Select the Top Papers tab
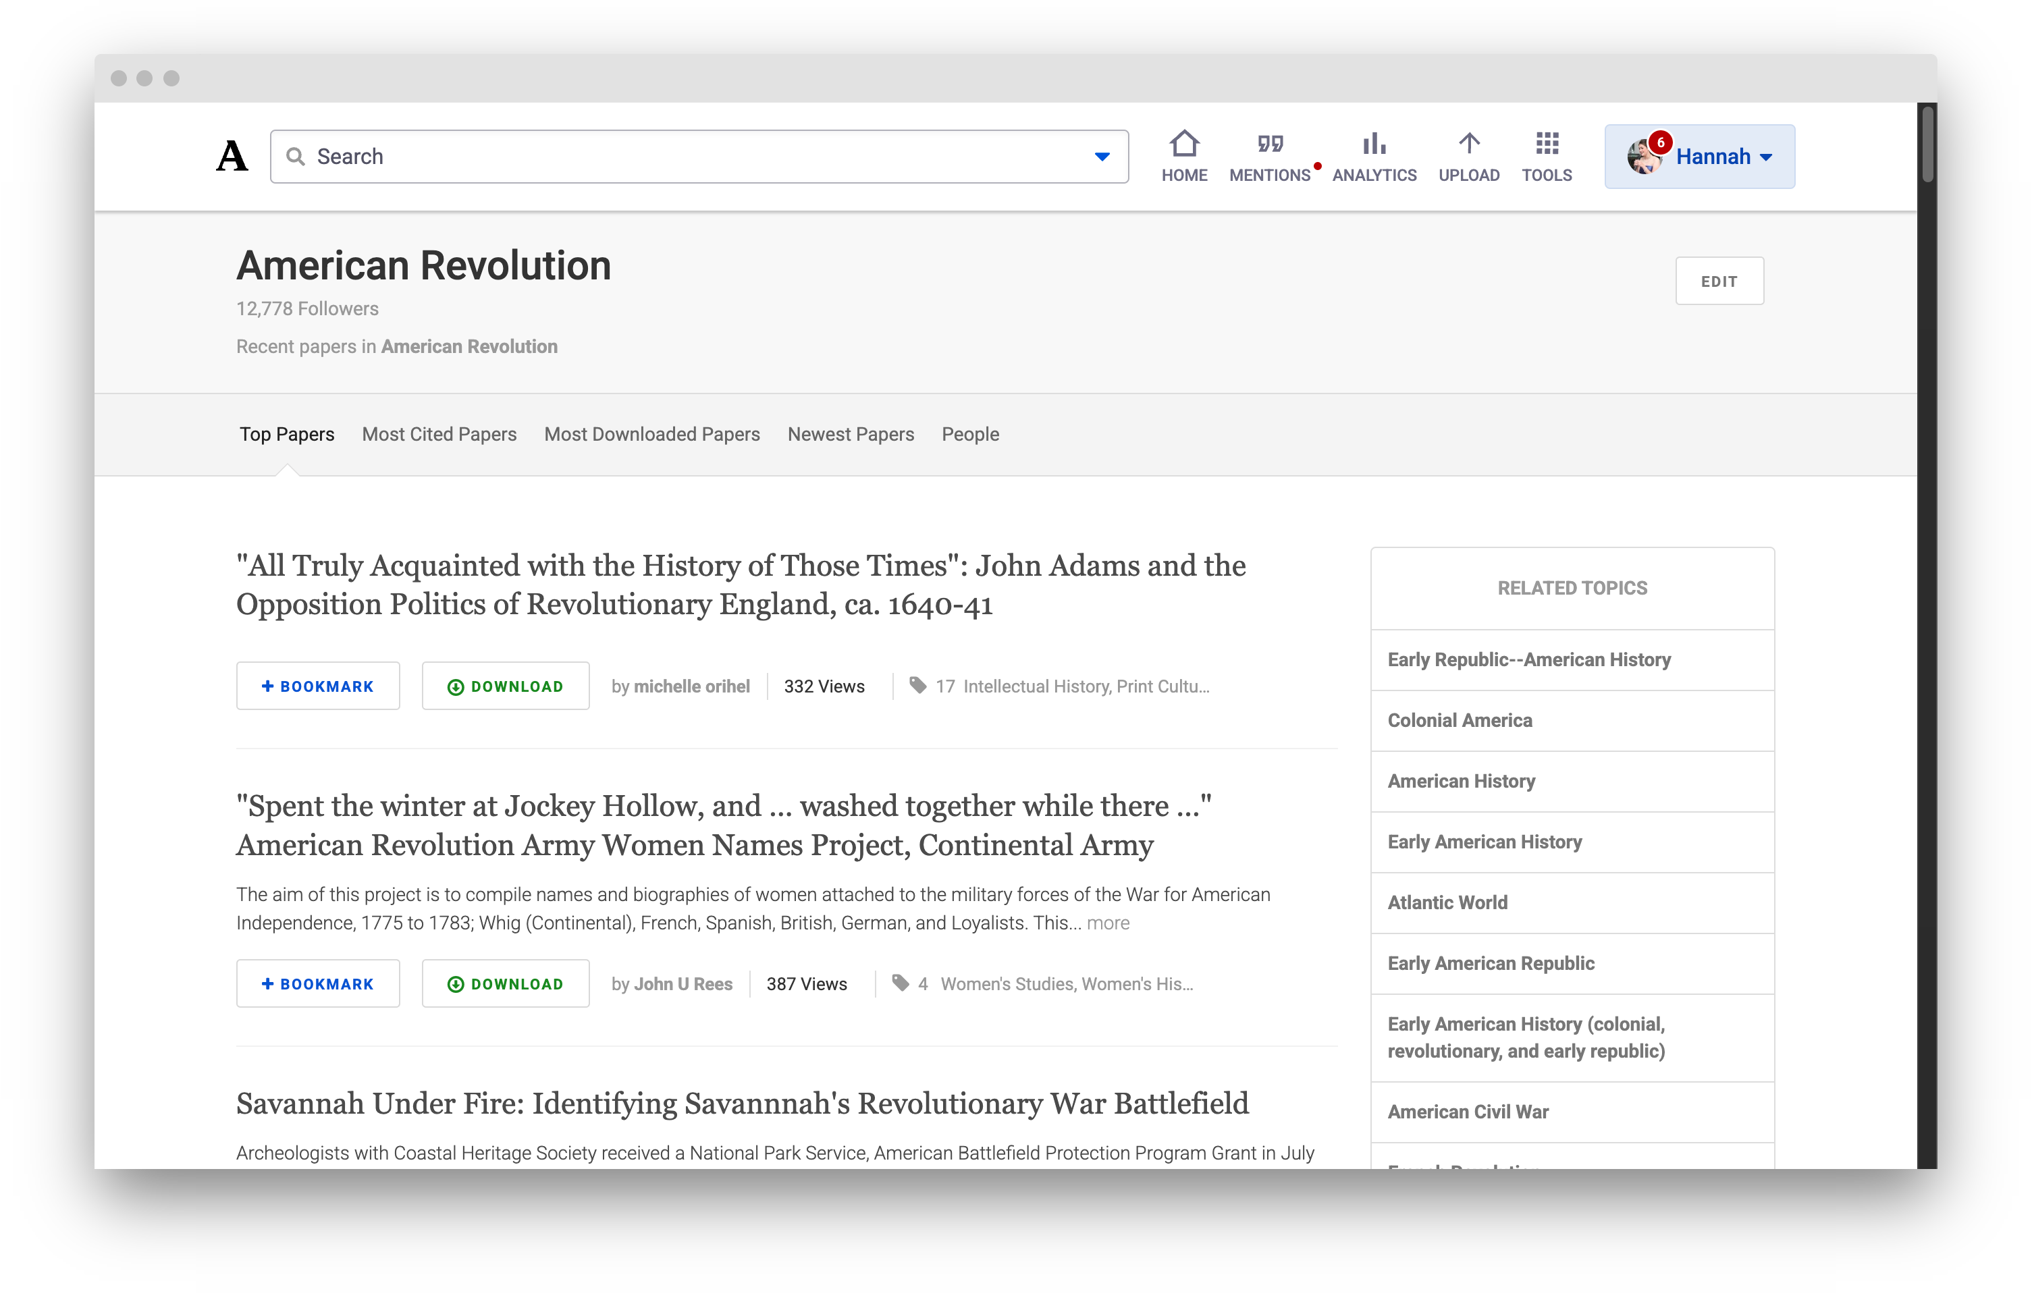The height and width of the screenshot is (1304, 2032). coord(287,435)
